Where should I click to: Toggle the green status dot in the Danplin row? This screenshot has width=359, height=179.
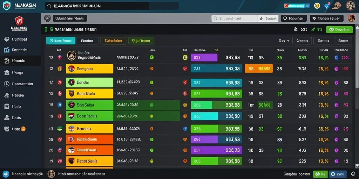pos(151,82)
